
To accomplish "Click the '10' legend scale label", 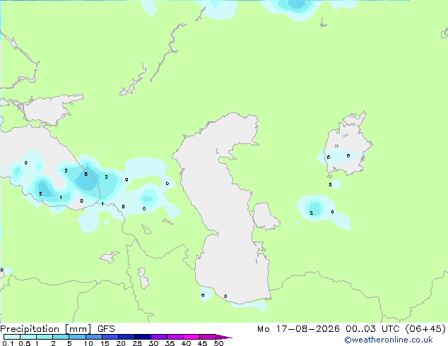I will [x=88, y=343].
